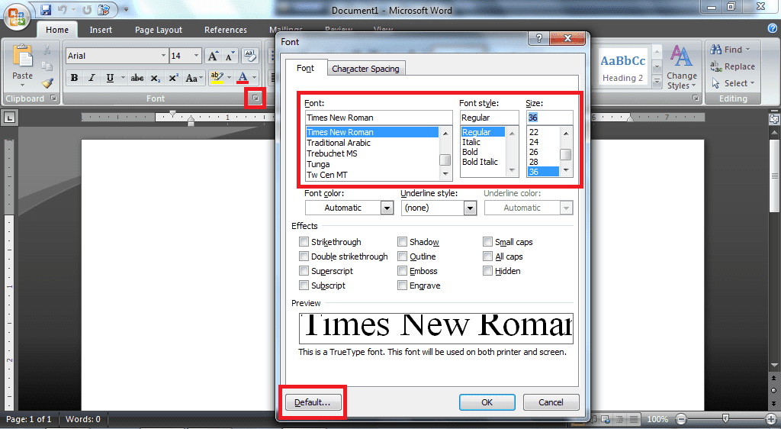Apply strikethrough (abc) in ribbon
781x429 pixels.
point(137,78)
